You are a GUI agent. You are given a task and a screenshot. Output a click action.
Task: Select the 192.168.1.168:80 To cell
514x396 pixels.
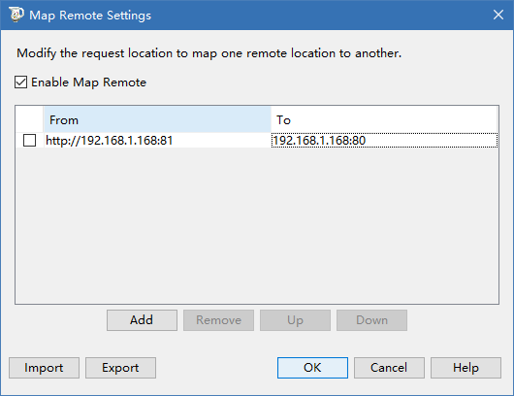[384, 141]
